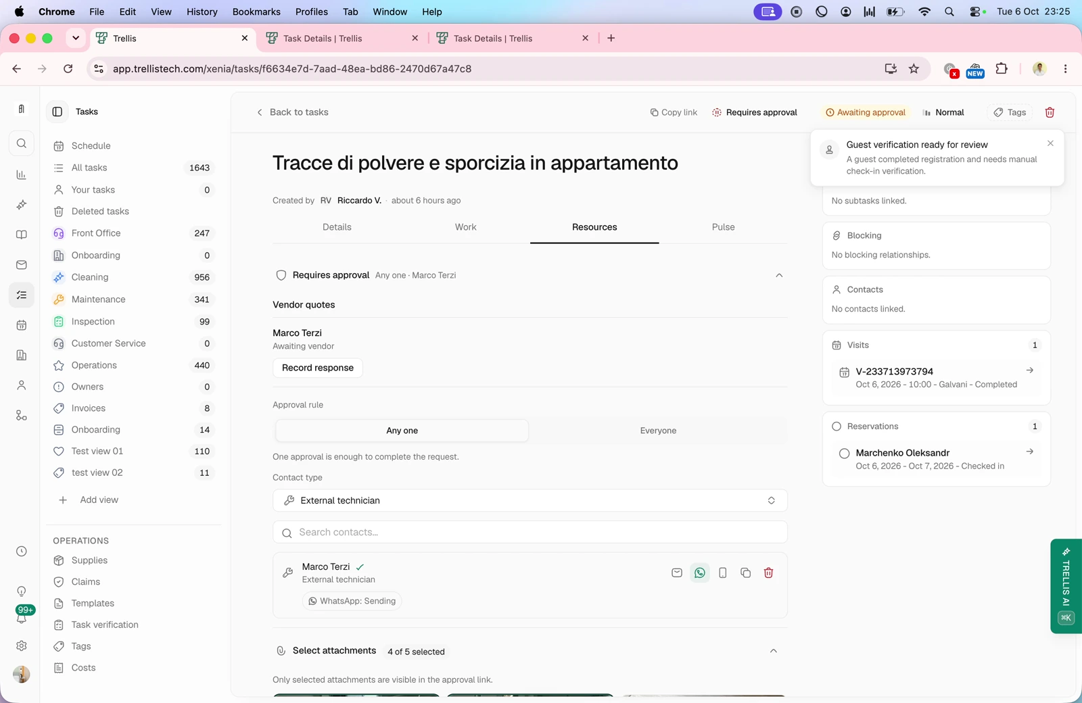Viewport: 1082px width, 703px height.
Task: Click the SMS phone icon for Marco Terzi
Action: pos(723,573)
